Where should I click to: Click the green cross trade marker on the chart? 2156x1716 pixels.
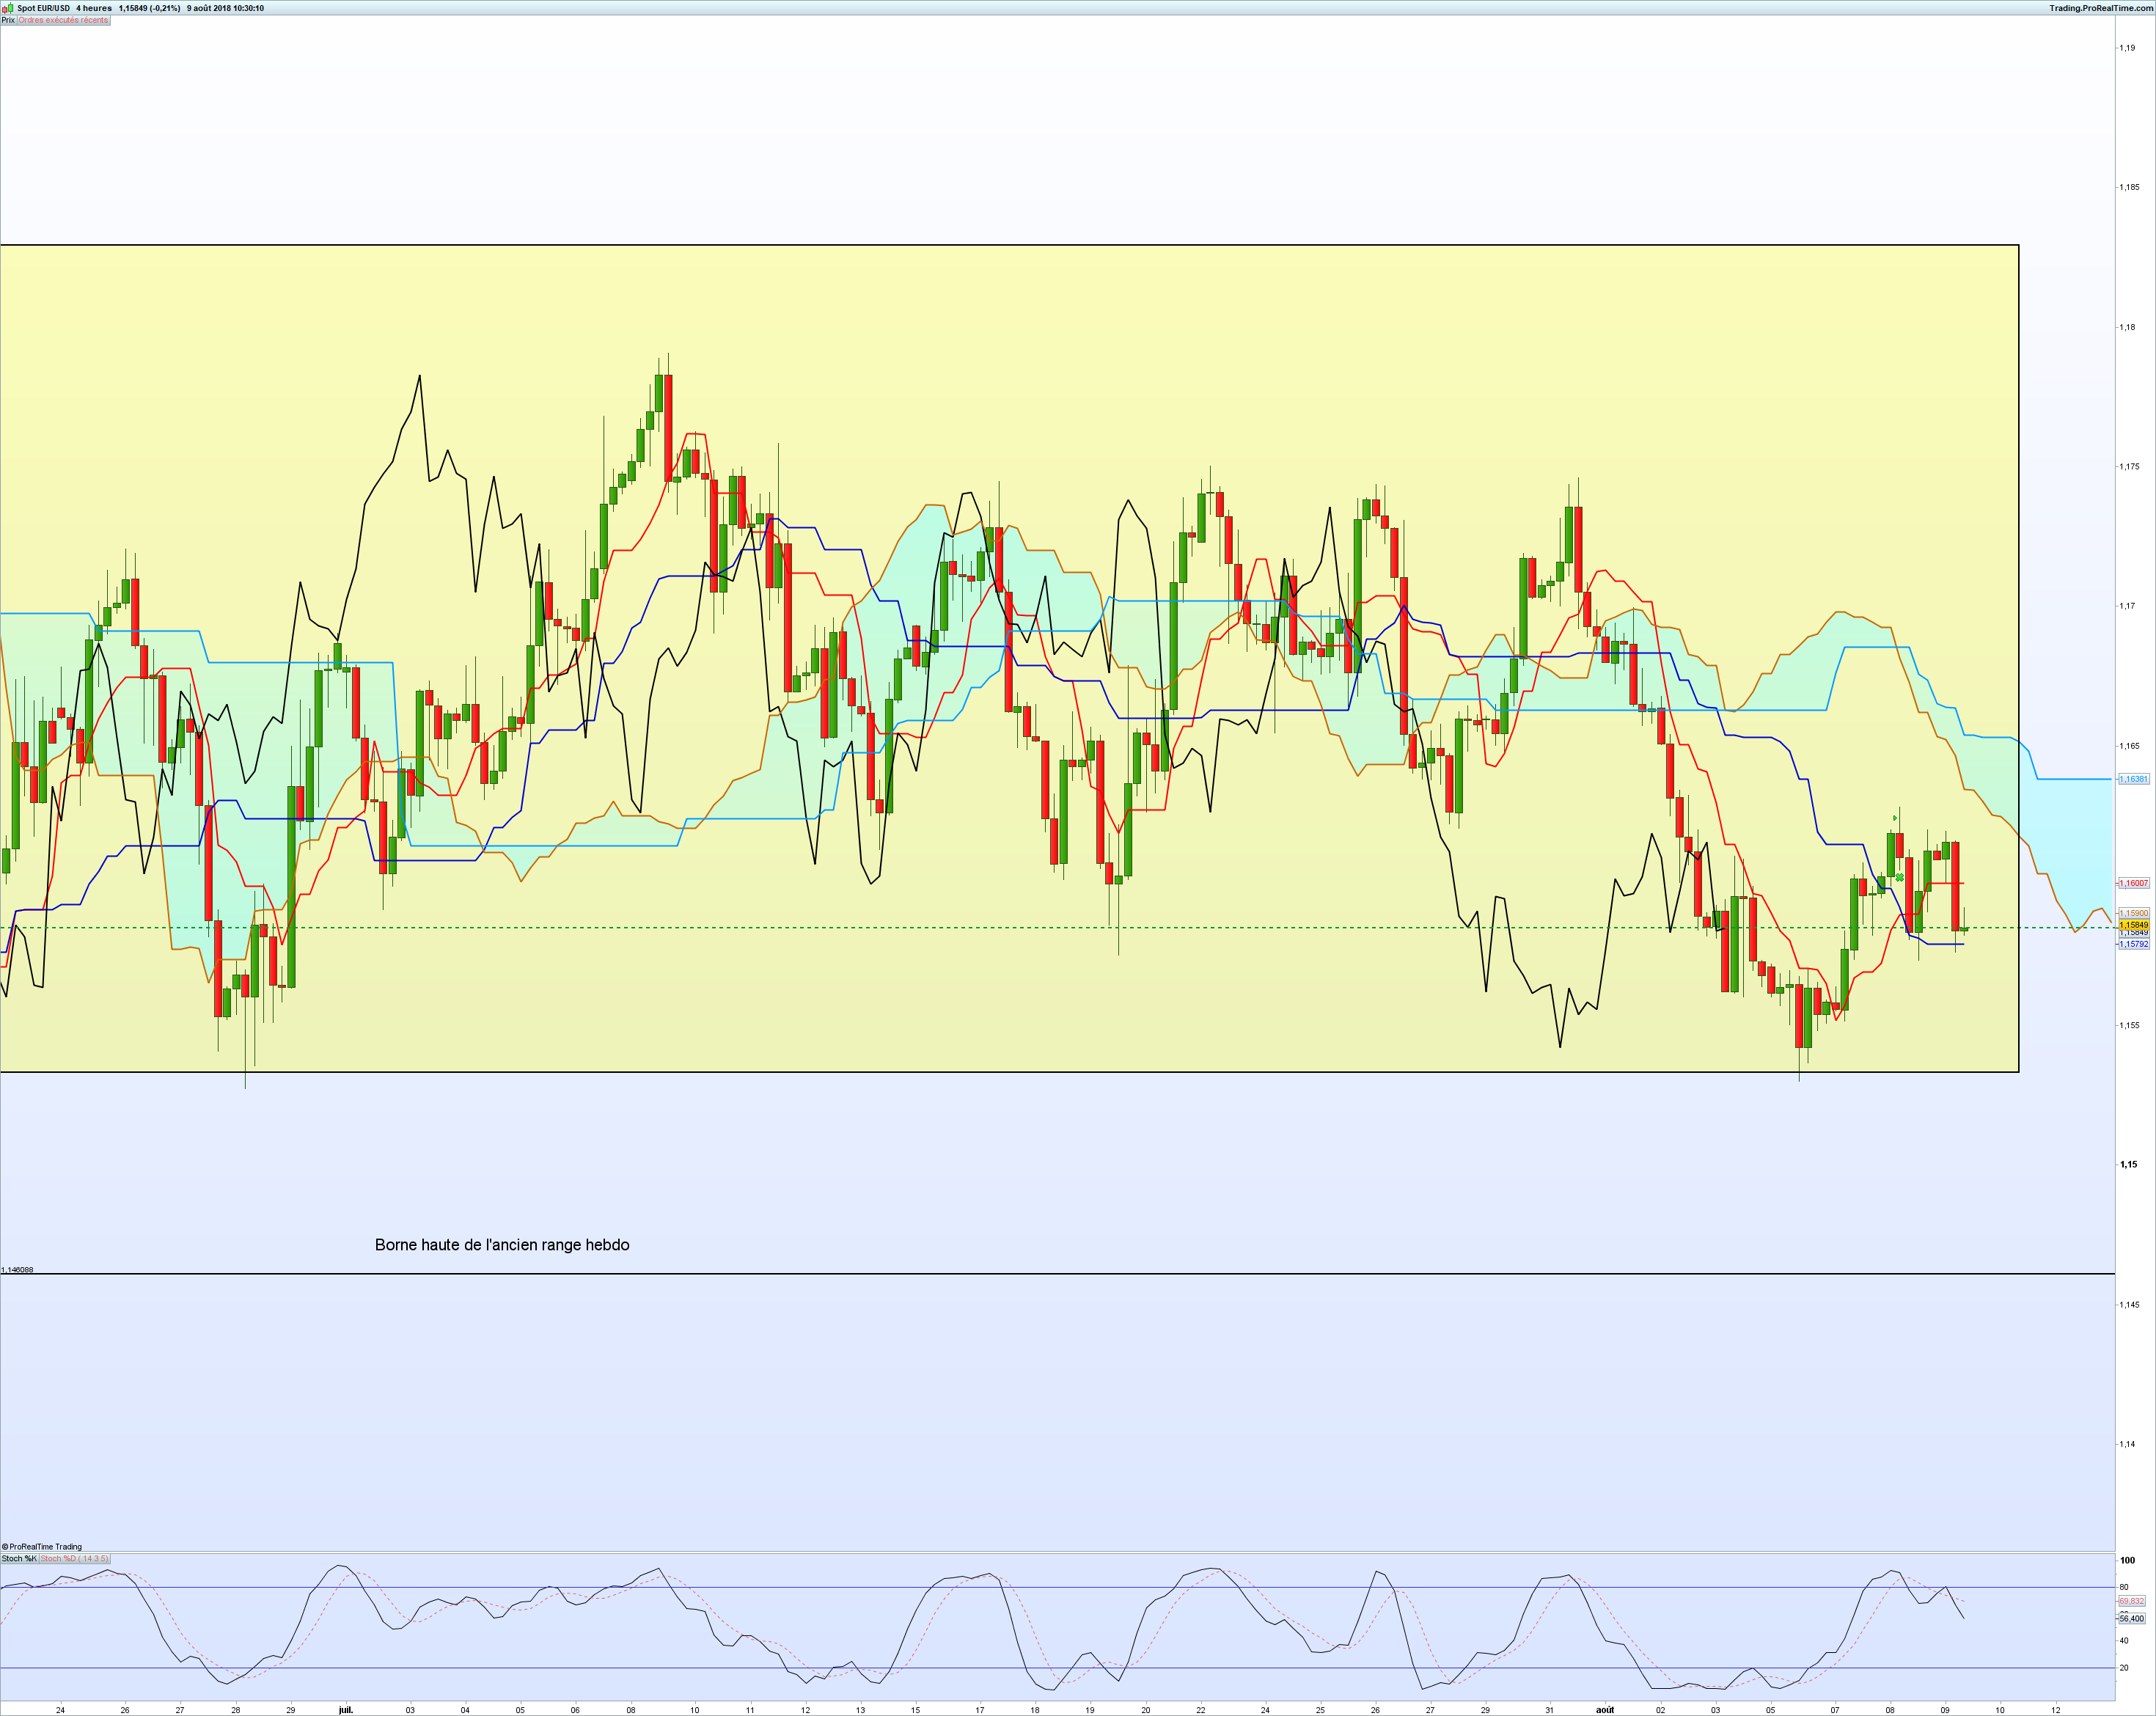pyautogui.click(x=1899, y=877)
